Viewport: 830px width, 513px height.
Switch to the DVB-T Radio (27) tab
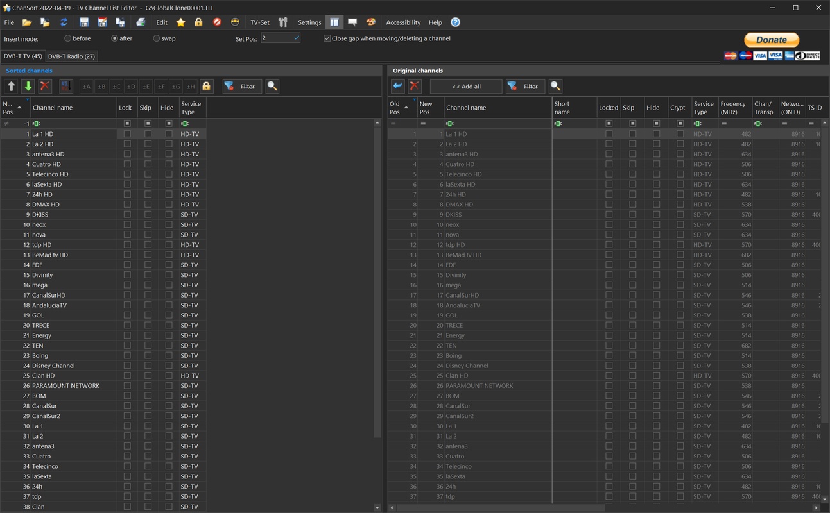(71, 56)
